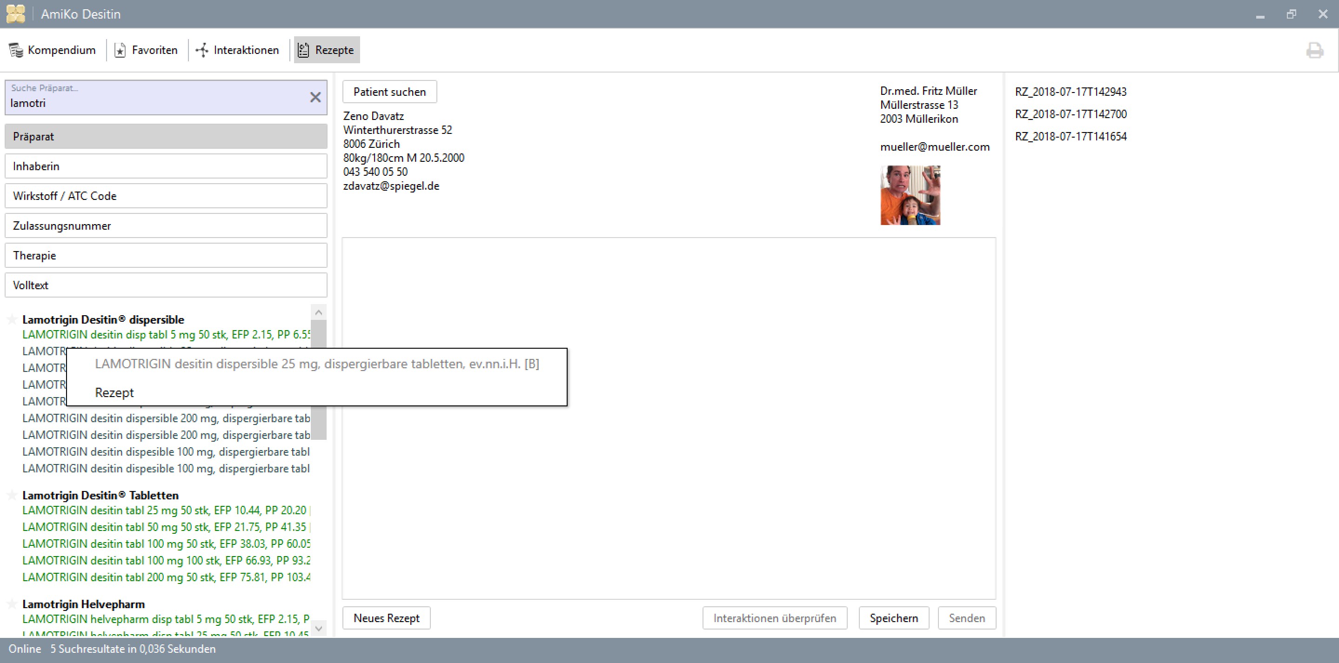Open Interaktionen with the molecule icon
Image resolution: width=1339 pixels, height=663 pixels.
click(x=201, y=50)
